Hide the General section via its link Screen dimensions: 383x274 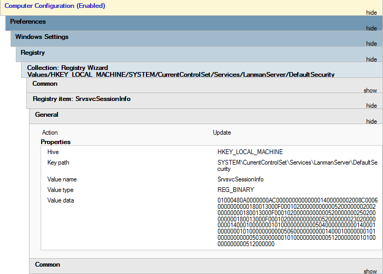coord(371,121)
